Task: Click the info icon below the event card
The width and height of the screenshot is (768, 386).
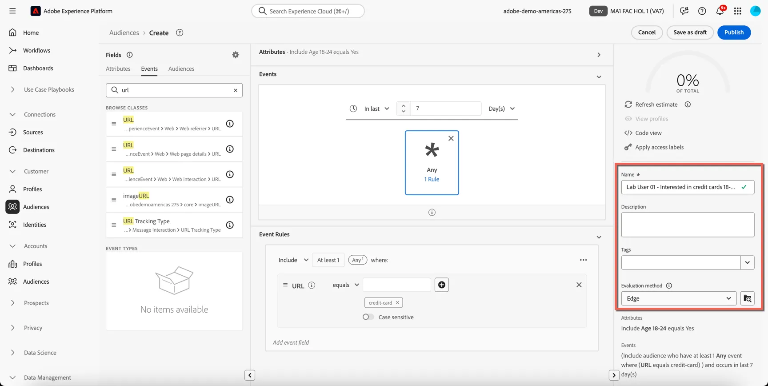Action: (432, 212)
